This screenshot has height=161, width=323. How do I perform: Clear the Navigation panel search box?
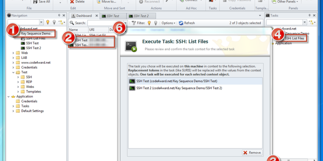[42, 22]
